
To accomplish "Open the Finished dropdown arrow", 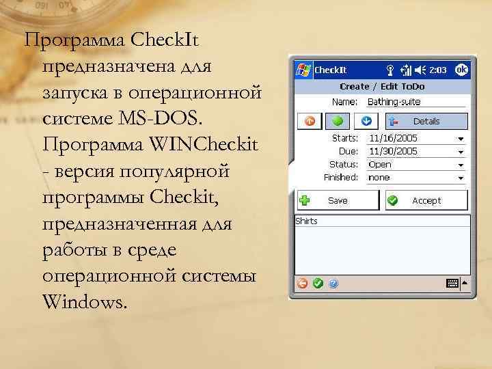I will coord(461,178).
